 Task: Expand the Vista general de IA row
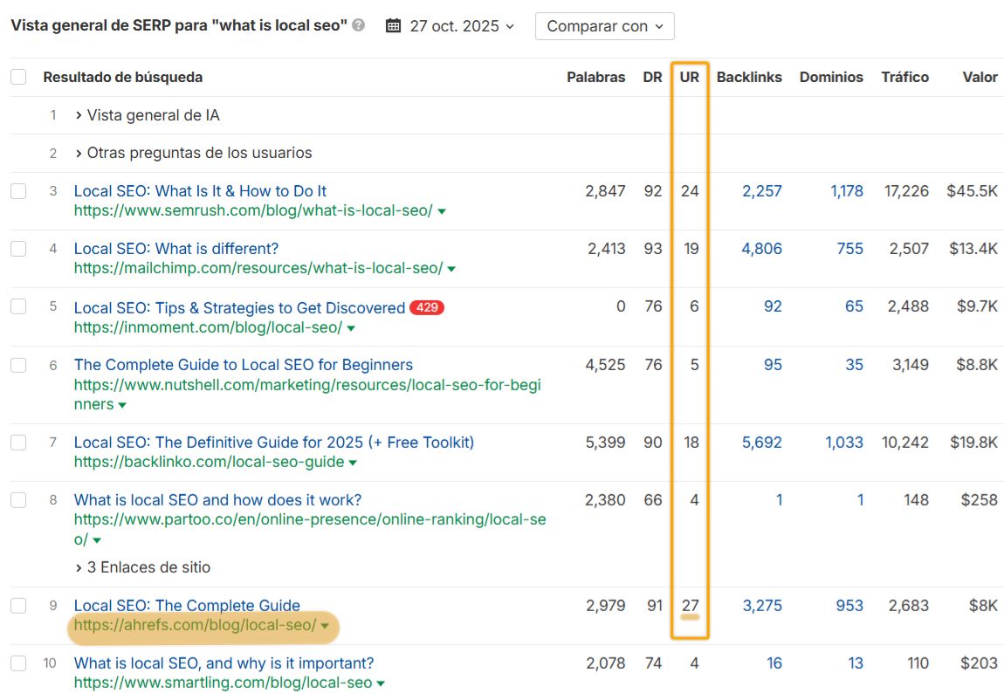click(x=148, y=114)
